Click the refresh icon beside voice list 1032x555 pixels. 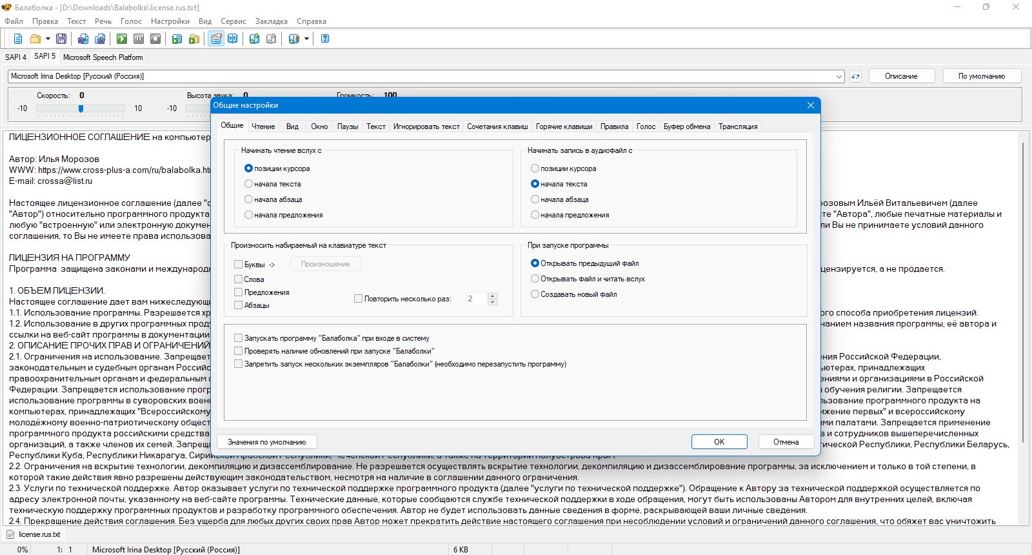tap(855, 76)
